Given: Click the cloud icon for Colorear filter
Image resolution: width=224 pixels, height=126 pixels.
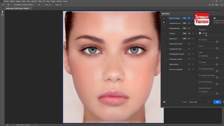Looking at the screenshot, I should tap(189, 34).
